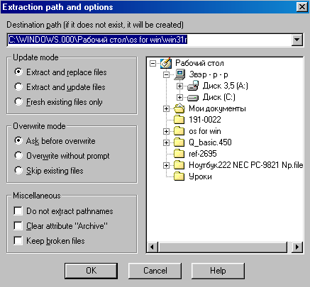Click the Q_basic.450 folder icon
The width and height of the screenshot is (310, 287).
point(179,142)
